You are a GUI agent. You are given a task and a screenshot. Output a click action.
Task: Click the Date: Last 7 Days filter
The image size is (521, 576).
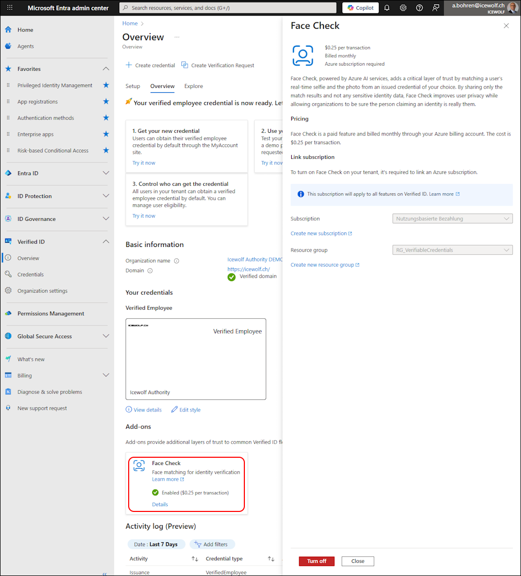(x=155, y=544)
